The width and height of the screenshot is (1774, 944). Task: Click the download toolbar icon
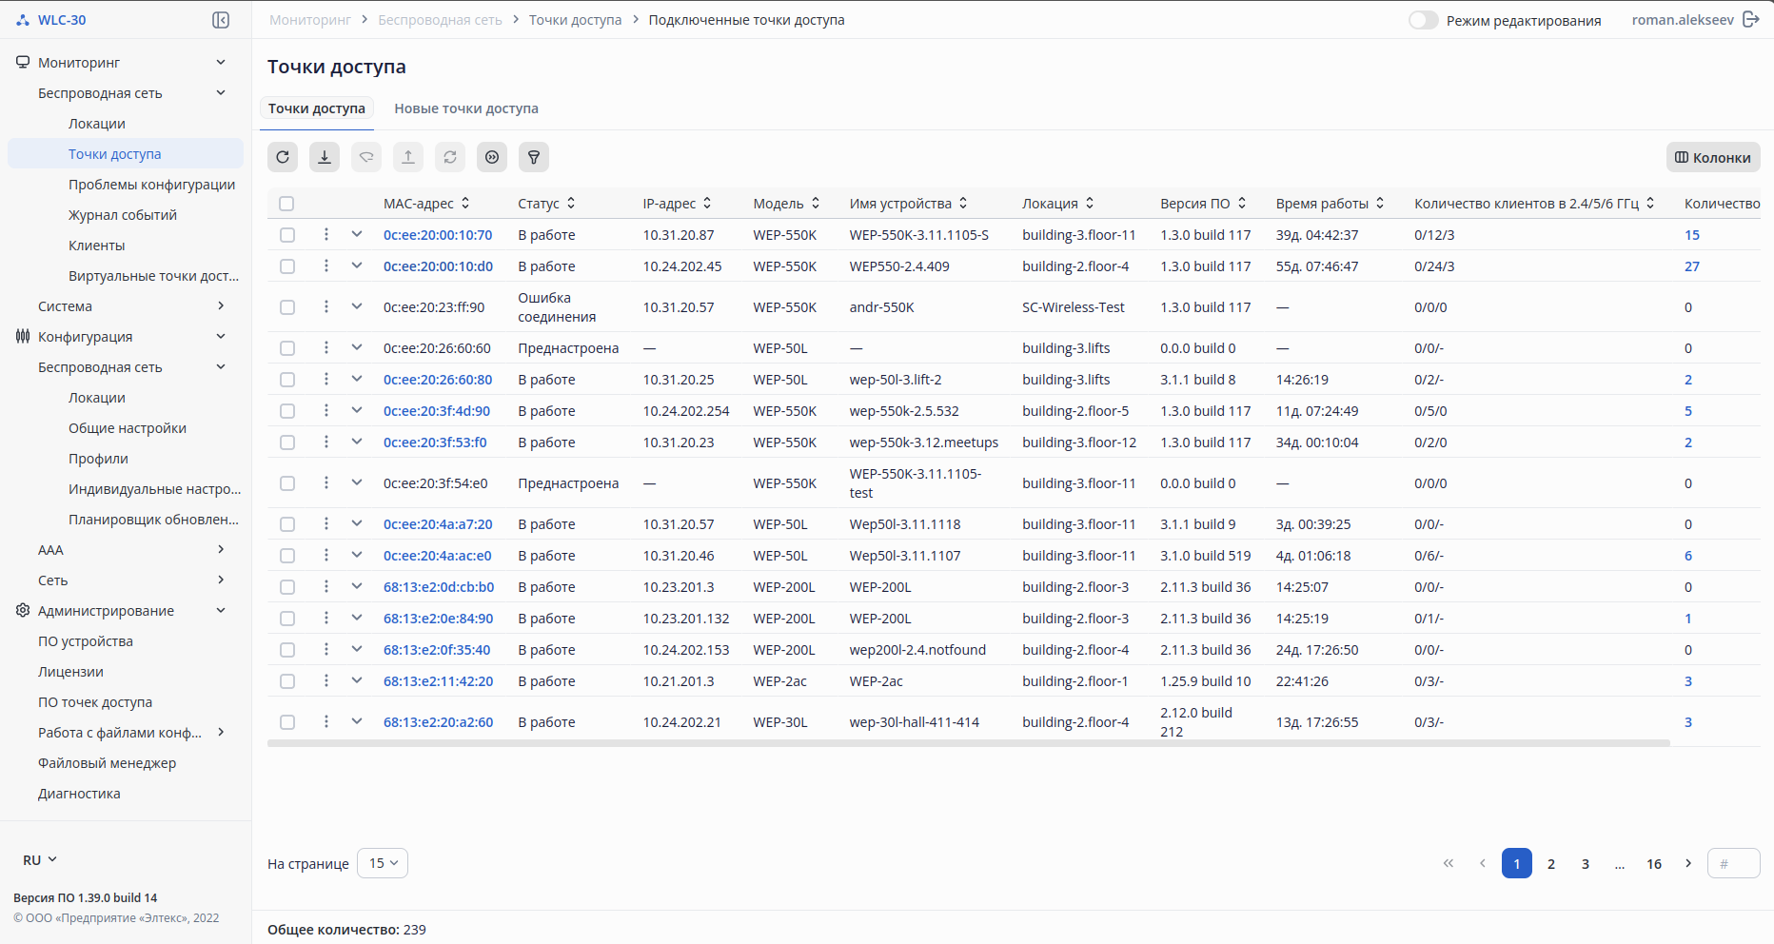click(x=325, y=157)
